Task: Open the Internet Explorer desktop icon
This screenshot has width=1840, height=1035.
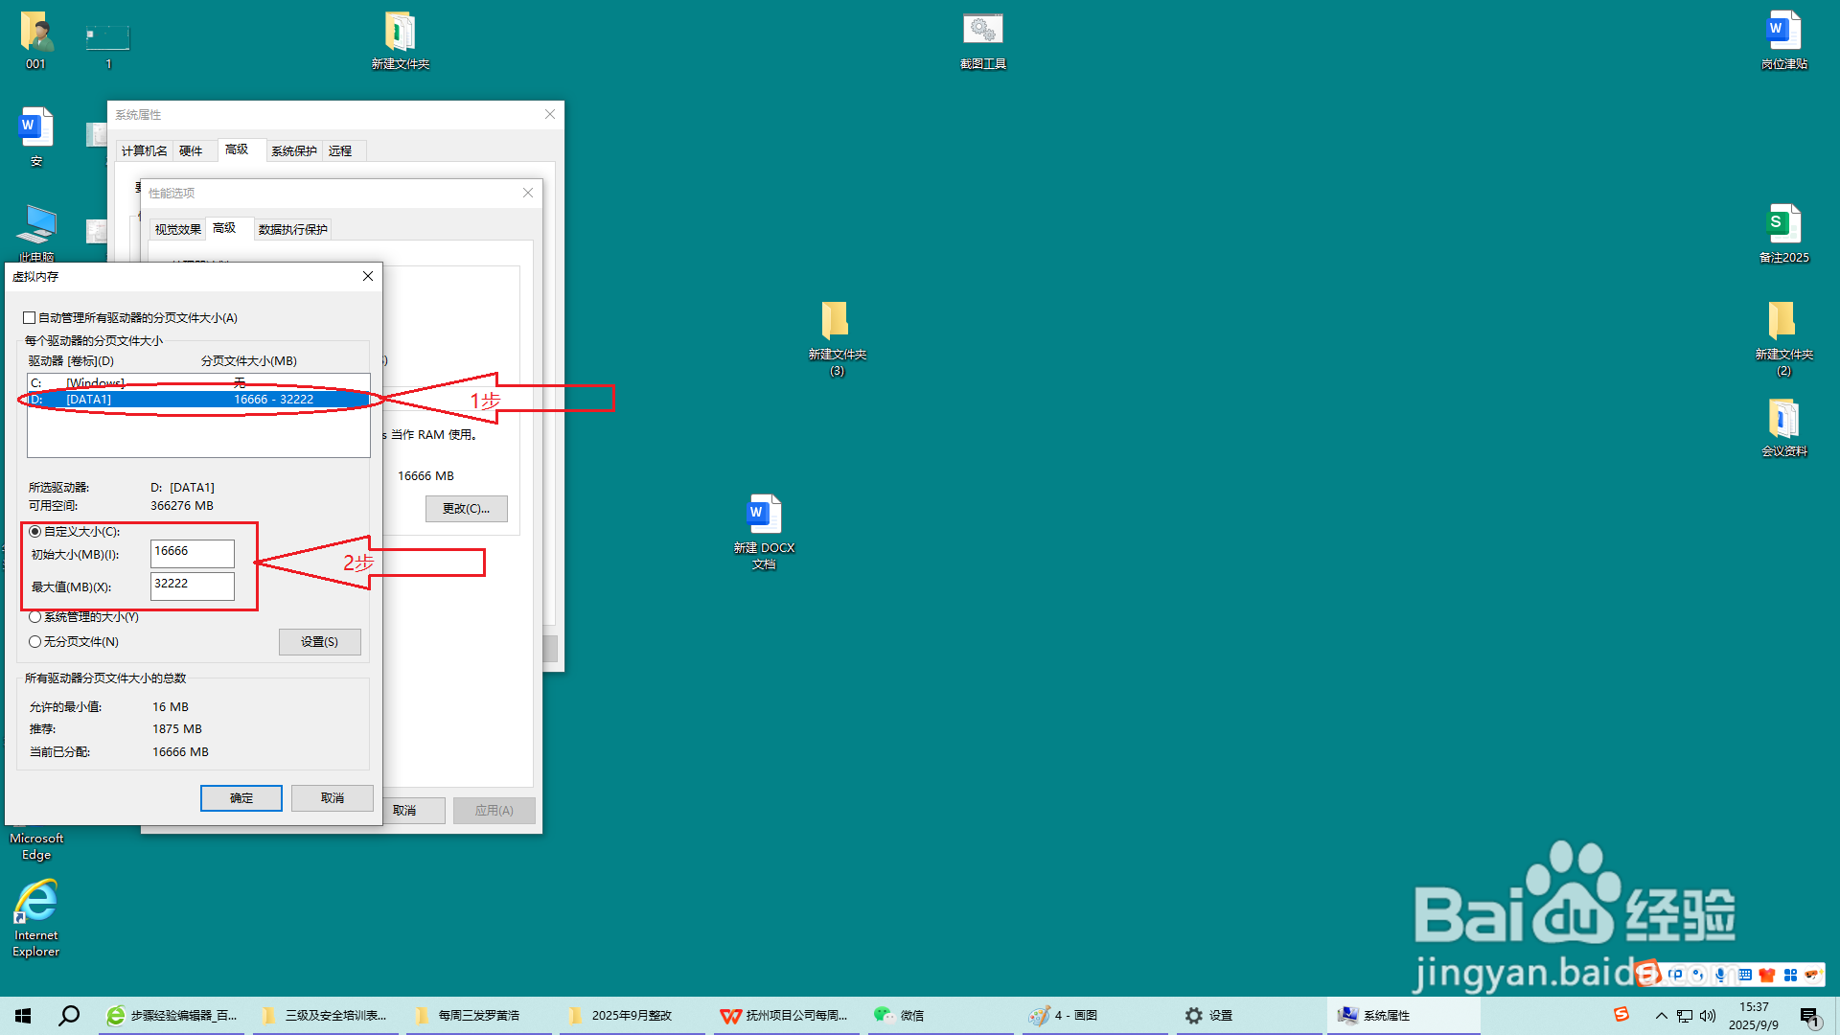Action: pos(36,903)
